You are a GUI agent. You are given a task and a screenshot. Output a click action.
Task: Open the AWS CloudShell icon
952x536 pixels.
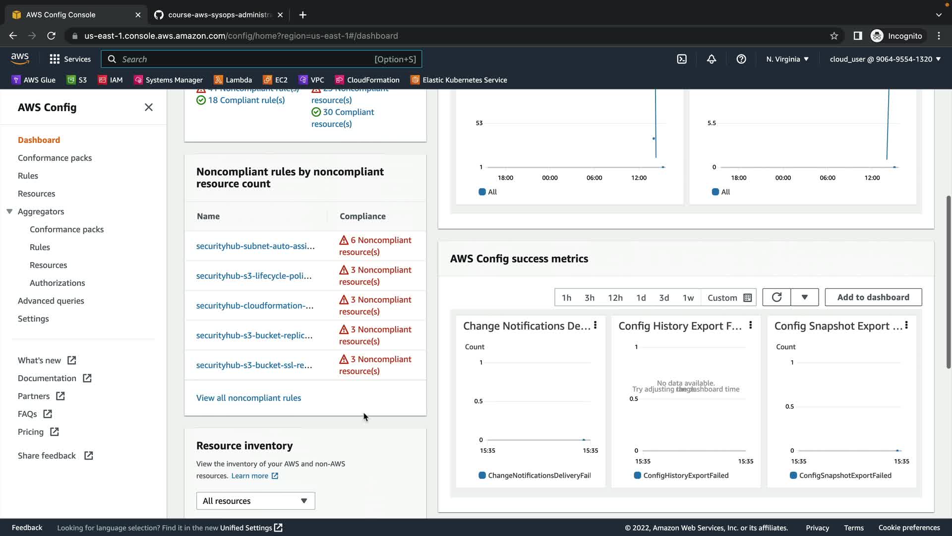point(682,59)
